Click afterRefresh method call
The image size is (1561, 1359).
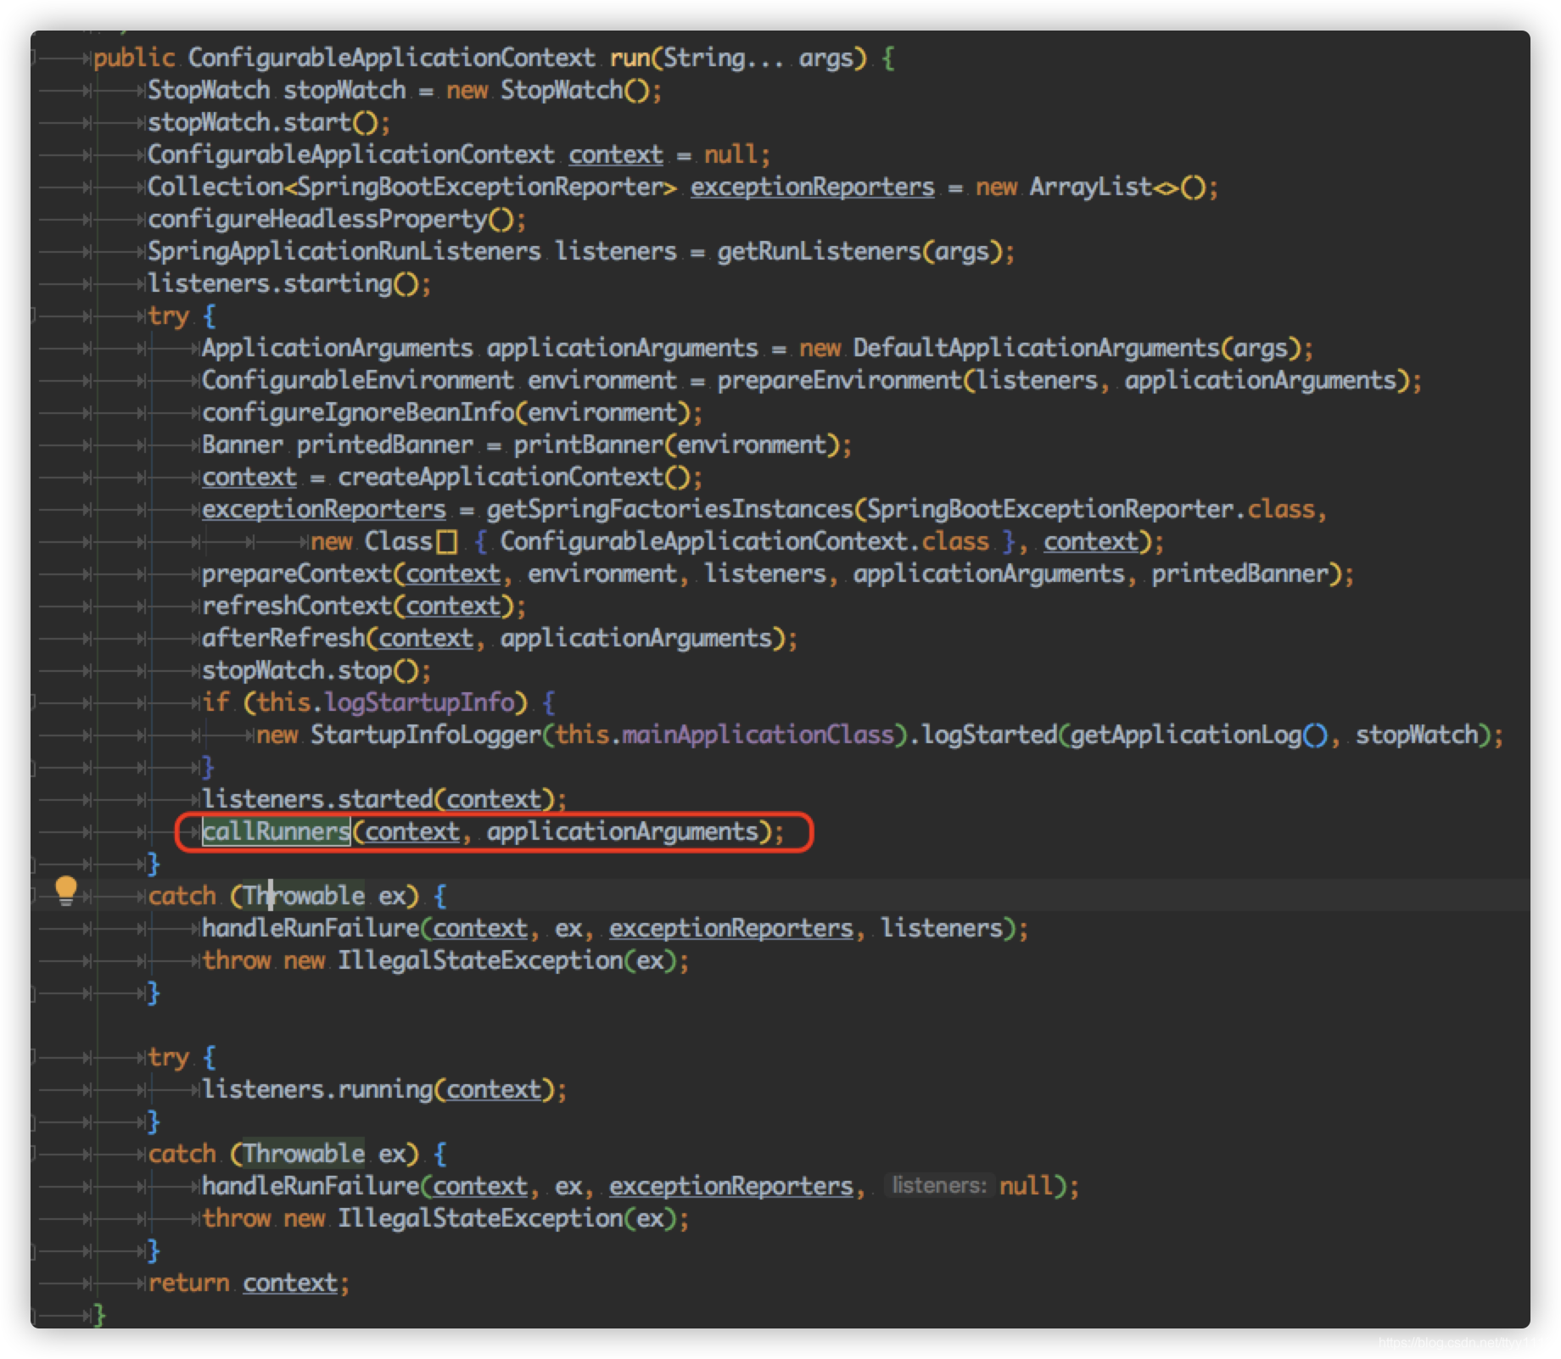(283, 638)
